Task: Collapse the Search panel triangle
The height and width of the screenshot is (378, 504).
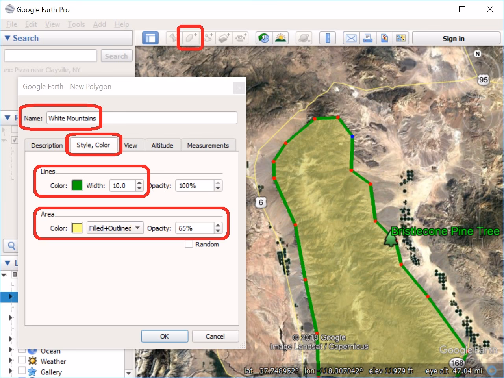Action: click(7, 38)
